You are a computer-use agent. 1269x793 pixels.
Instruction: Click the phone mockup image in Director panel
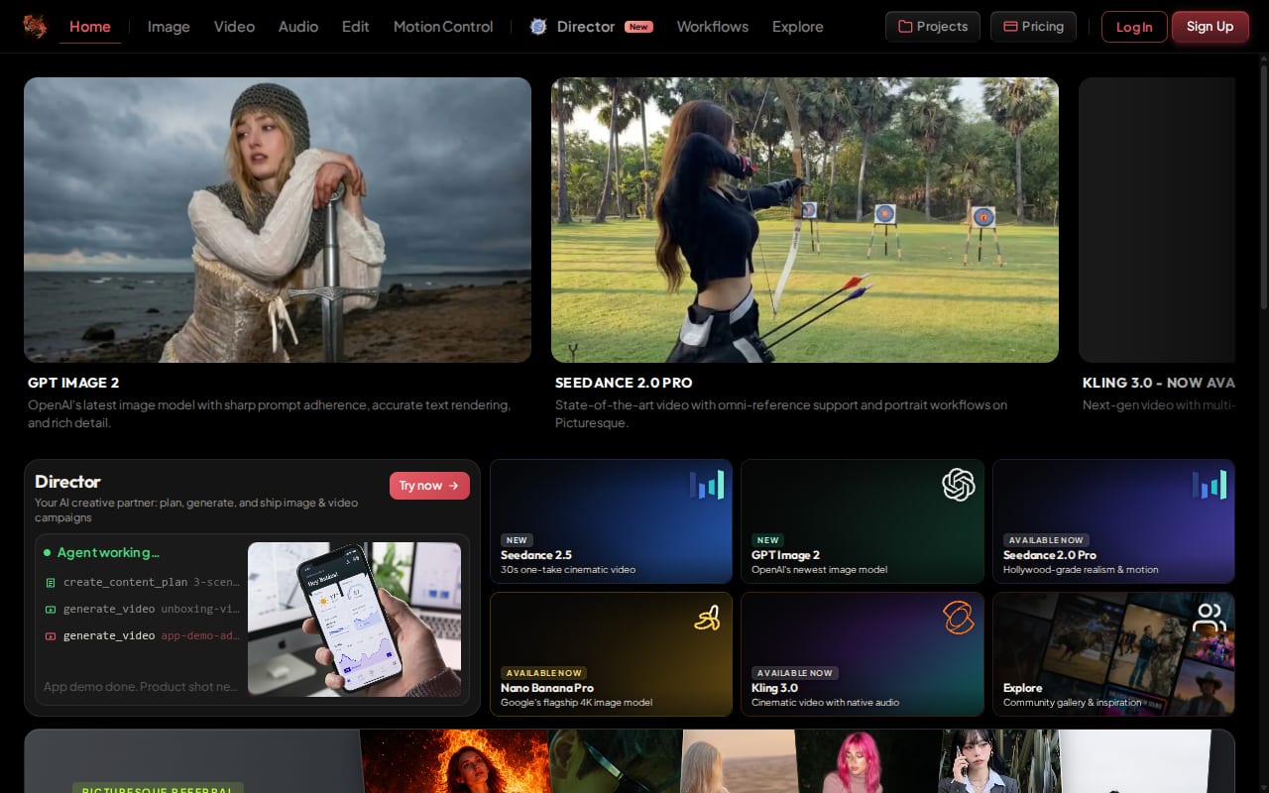[x=354, y=619]
